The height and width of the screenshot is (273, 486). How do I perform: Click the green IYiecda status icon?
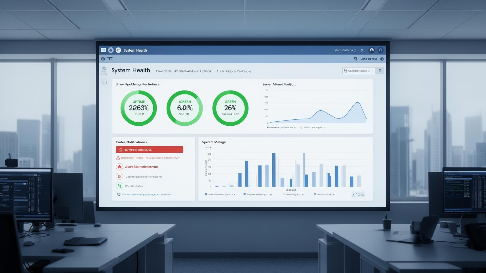coord(119,186)
